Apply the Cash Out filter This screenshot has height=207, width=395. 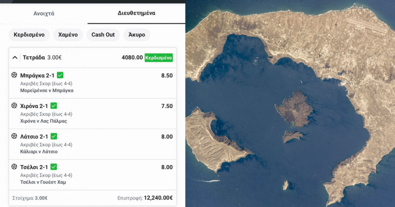click(103, 35)
